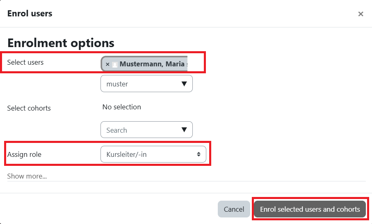Focus the user search field containing muster
Screen dimensions: 372x224
[139, 84]
